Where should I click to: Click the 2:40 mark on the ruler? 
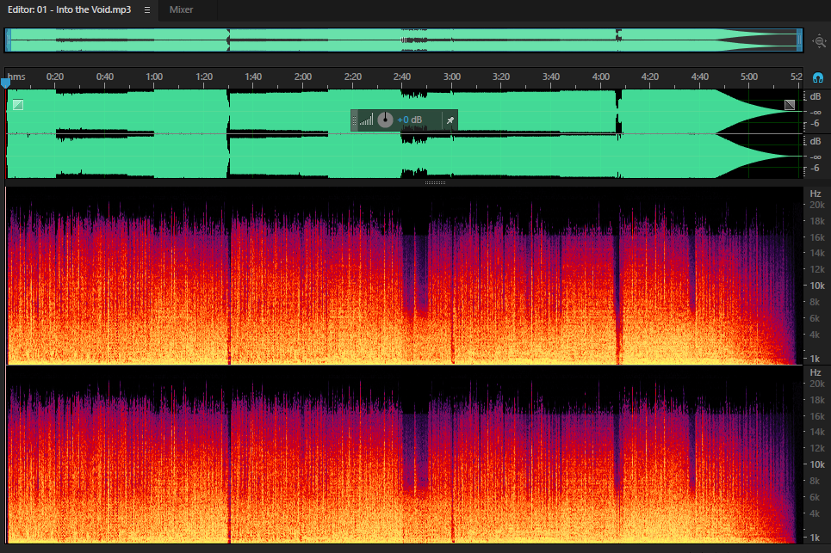pyautogui.click(x=401, y=77)
